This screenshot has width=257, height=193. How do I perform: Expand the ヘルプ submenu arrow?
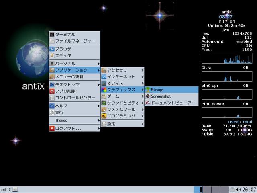pyautogui.click(x=99, y=106)
